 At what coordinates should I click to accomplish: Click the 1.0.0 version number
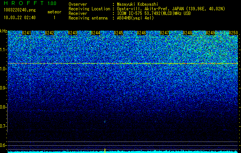tap(52, 3)
